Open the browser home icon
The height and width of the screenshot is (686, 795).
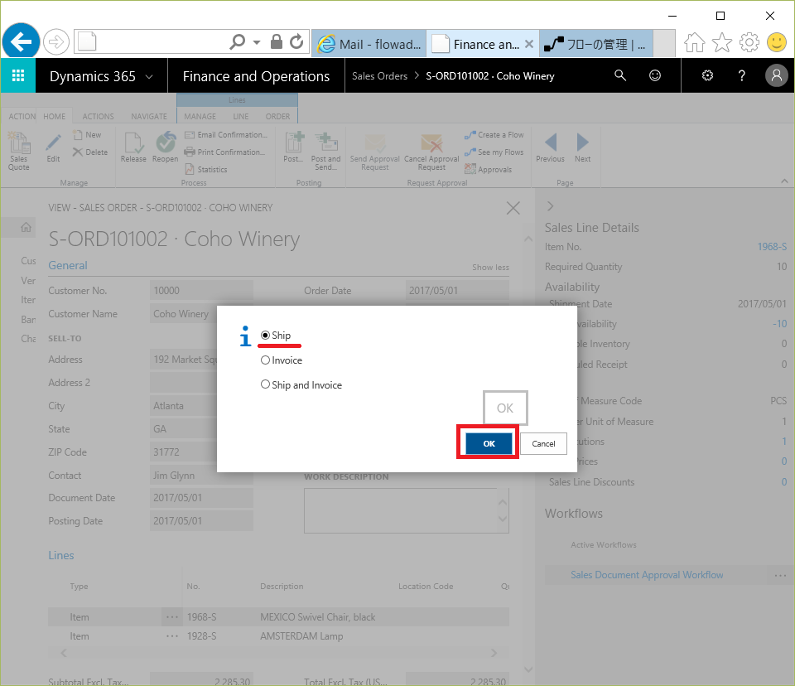[x=695, y=42]
